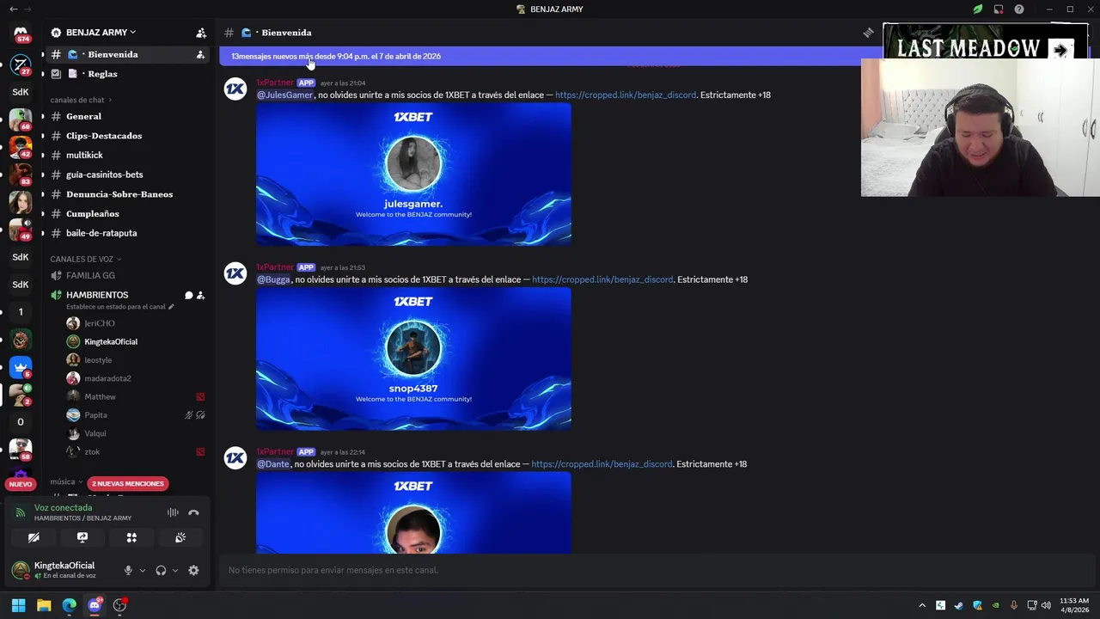Invite to HAMBRIENTOS voice channel icon
The image size is (1100, 619).
click(200, 295)
